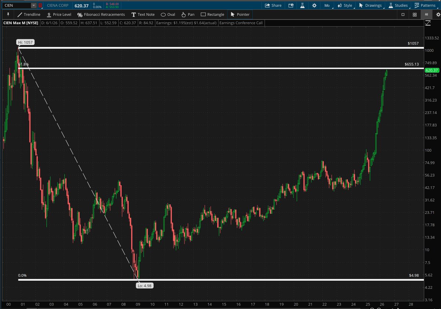Image resolution: width=441 pixels, height=309 pixels.
Task: Open the Style dropdown menu
Action: coord(345,6)
